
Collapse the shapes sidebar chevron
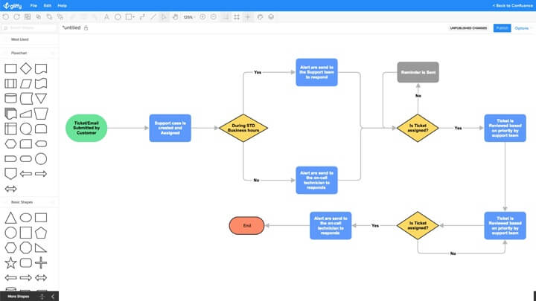pyautogui.click(x=53, y=297)
